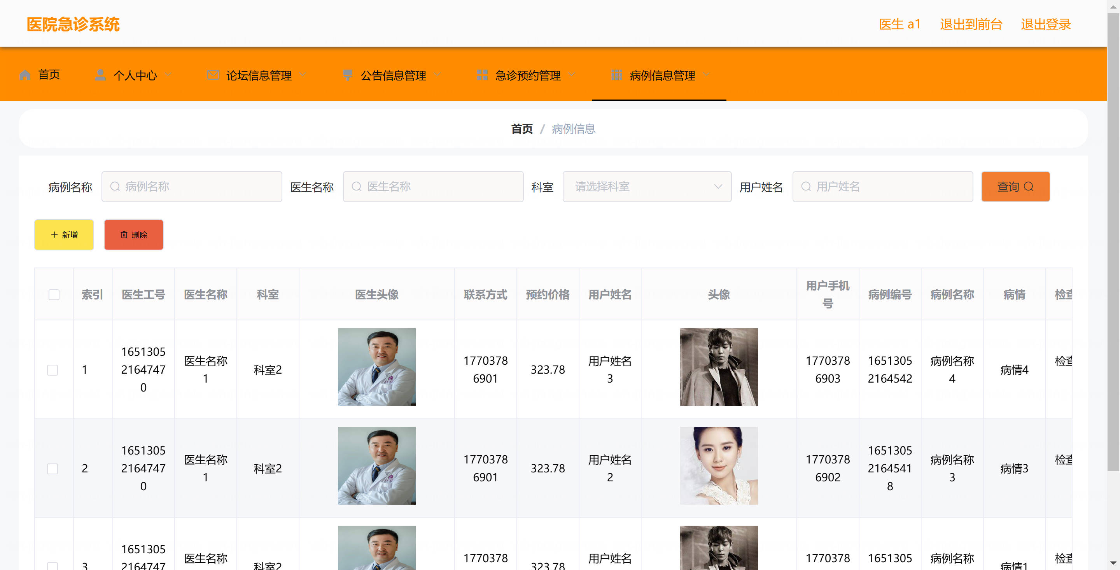
Task: Open the 首页 navigation menu item
Action: tap(40, 75)
